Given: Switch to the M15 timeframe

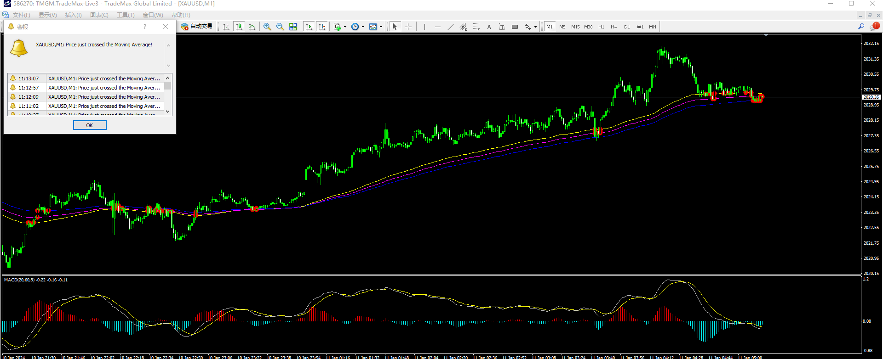Looking at the screenshot, I should tap(575, 27).
